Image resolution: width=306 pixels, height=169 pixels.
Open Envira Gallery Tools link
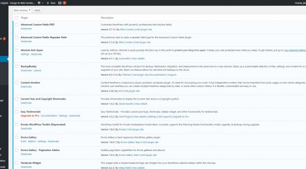point(23,141)
